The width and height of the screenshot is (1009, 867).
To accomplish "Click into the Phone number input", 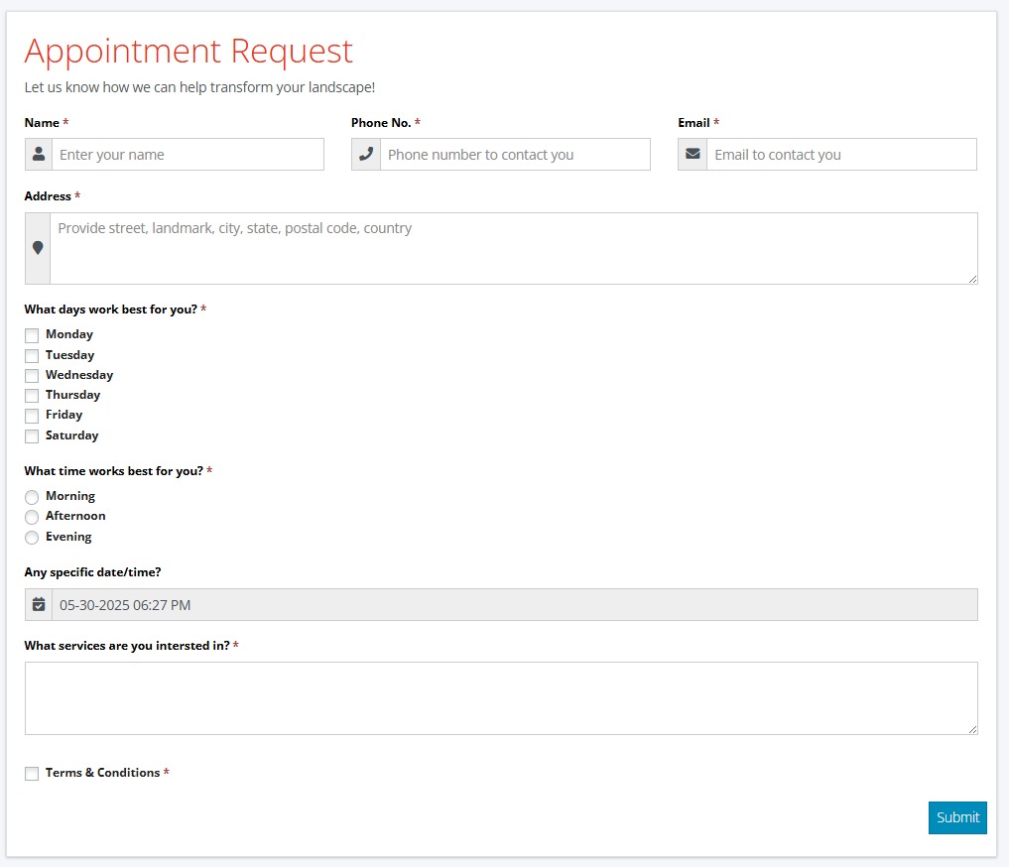I will click(x=514, y=155).
